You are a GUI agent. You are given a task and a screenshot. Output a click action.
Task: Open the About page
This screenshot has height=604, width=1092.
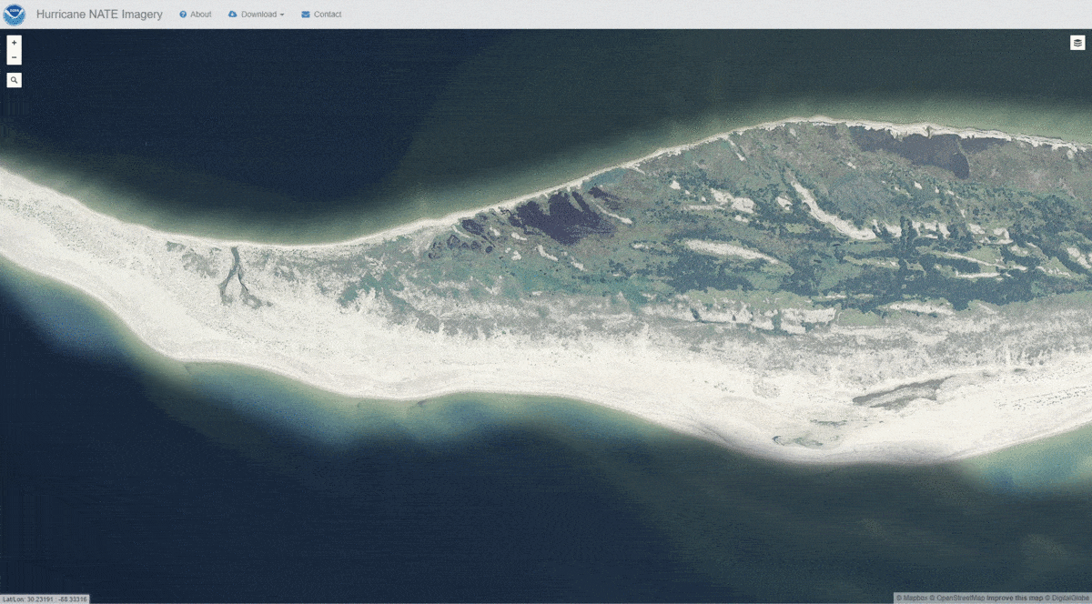click(201, 15)
